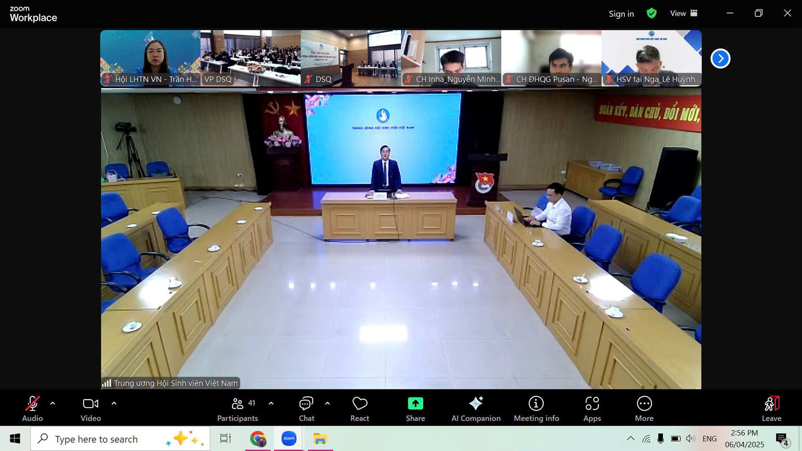Show next page of video thumbnails
Viewport: 802px width, 451px height.
(720, 58)
